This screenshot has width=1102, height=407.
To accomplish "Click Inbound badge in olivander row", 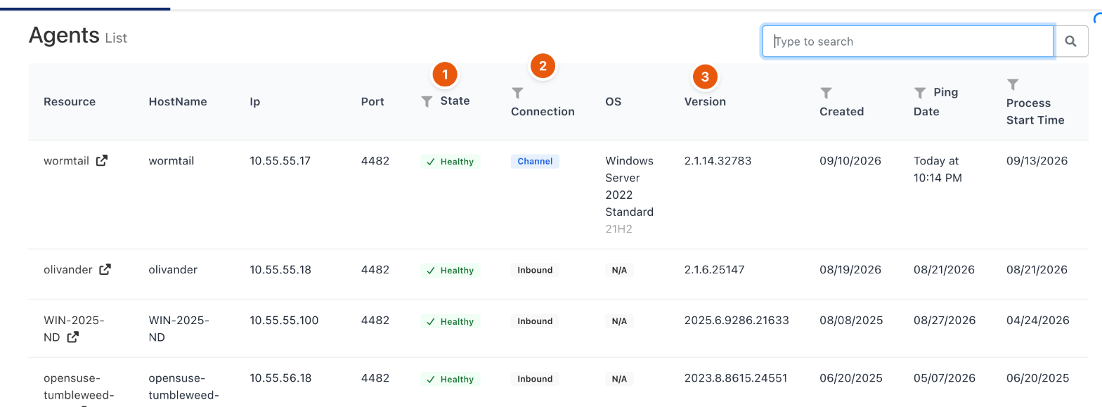I will pyautogui.click(x=535, y=270).
